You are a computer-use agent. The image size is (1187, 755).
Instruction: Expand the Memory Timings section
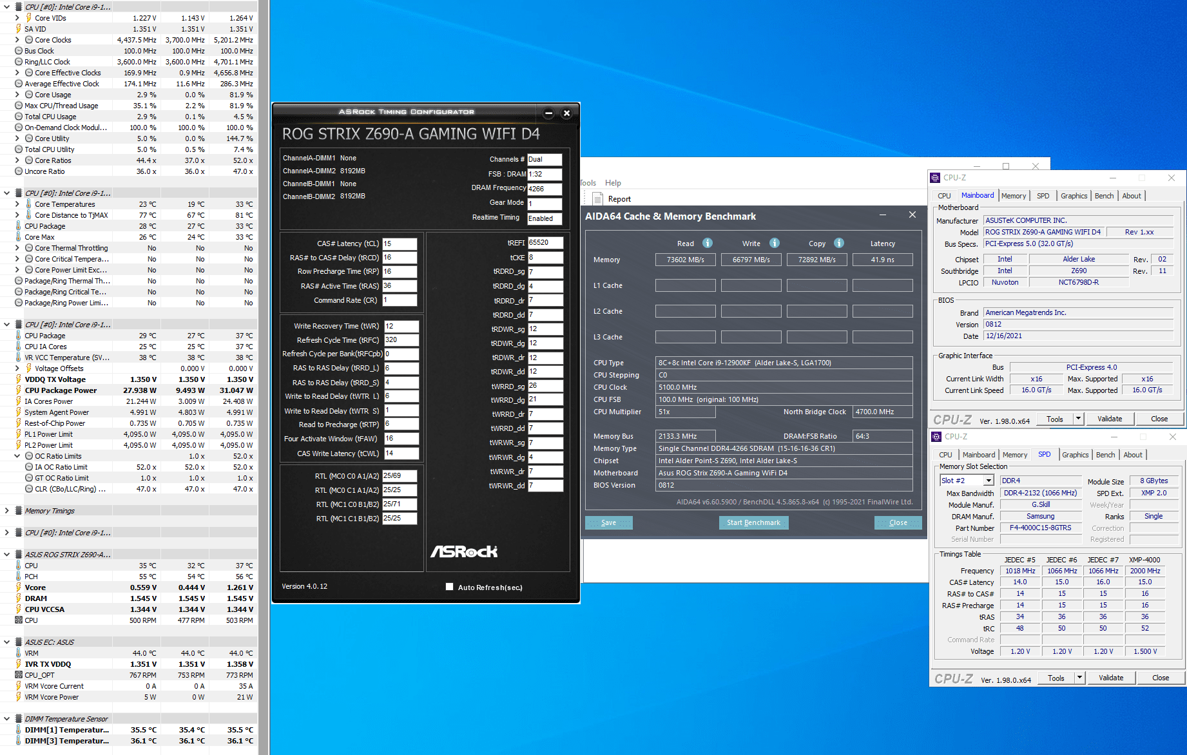pyautogui.click(x=6, y=511)
